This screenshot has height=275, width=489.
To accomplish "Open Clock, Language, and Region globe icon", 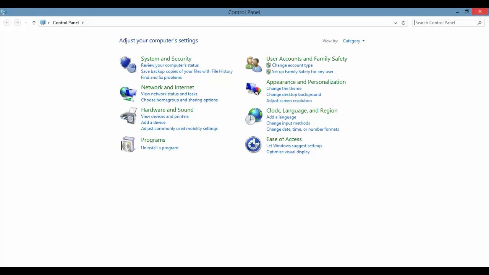I will pos(254,116).
